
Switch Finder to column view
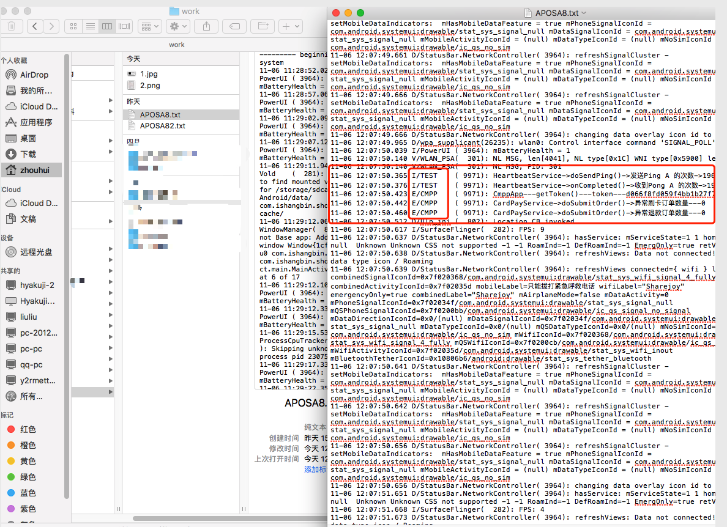[107, 26]
